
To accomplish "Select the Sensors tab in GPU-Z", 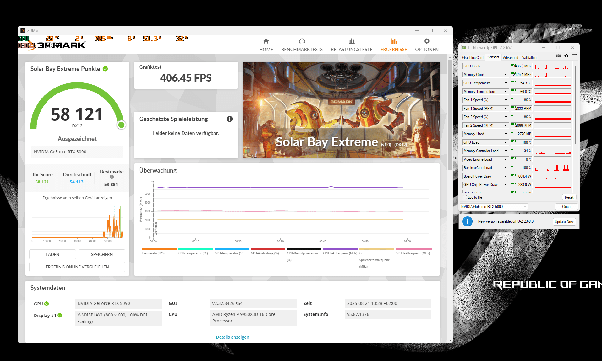I will click(x=493, y=57).
